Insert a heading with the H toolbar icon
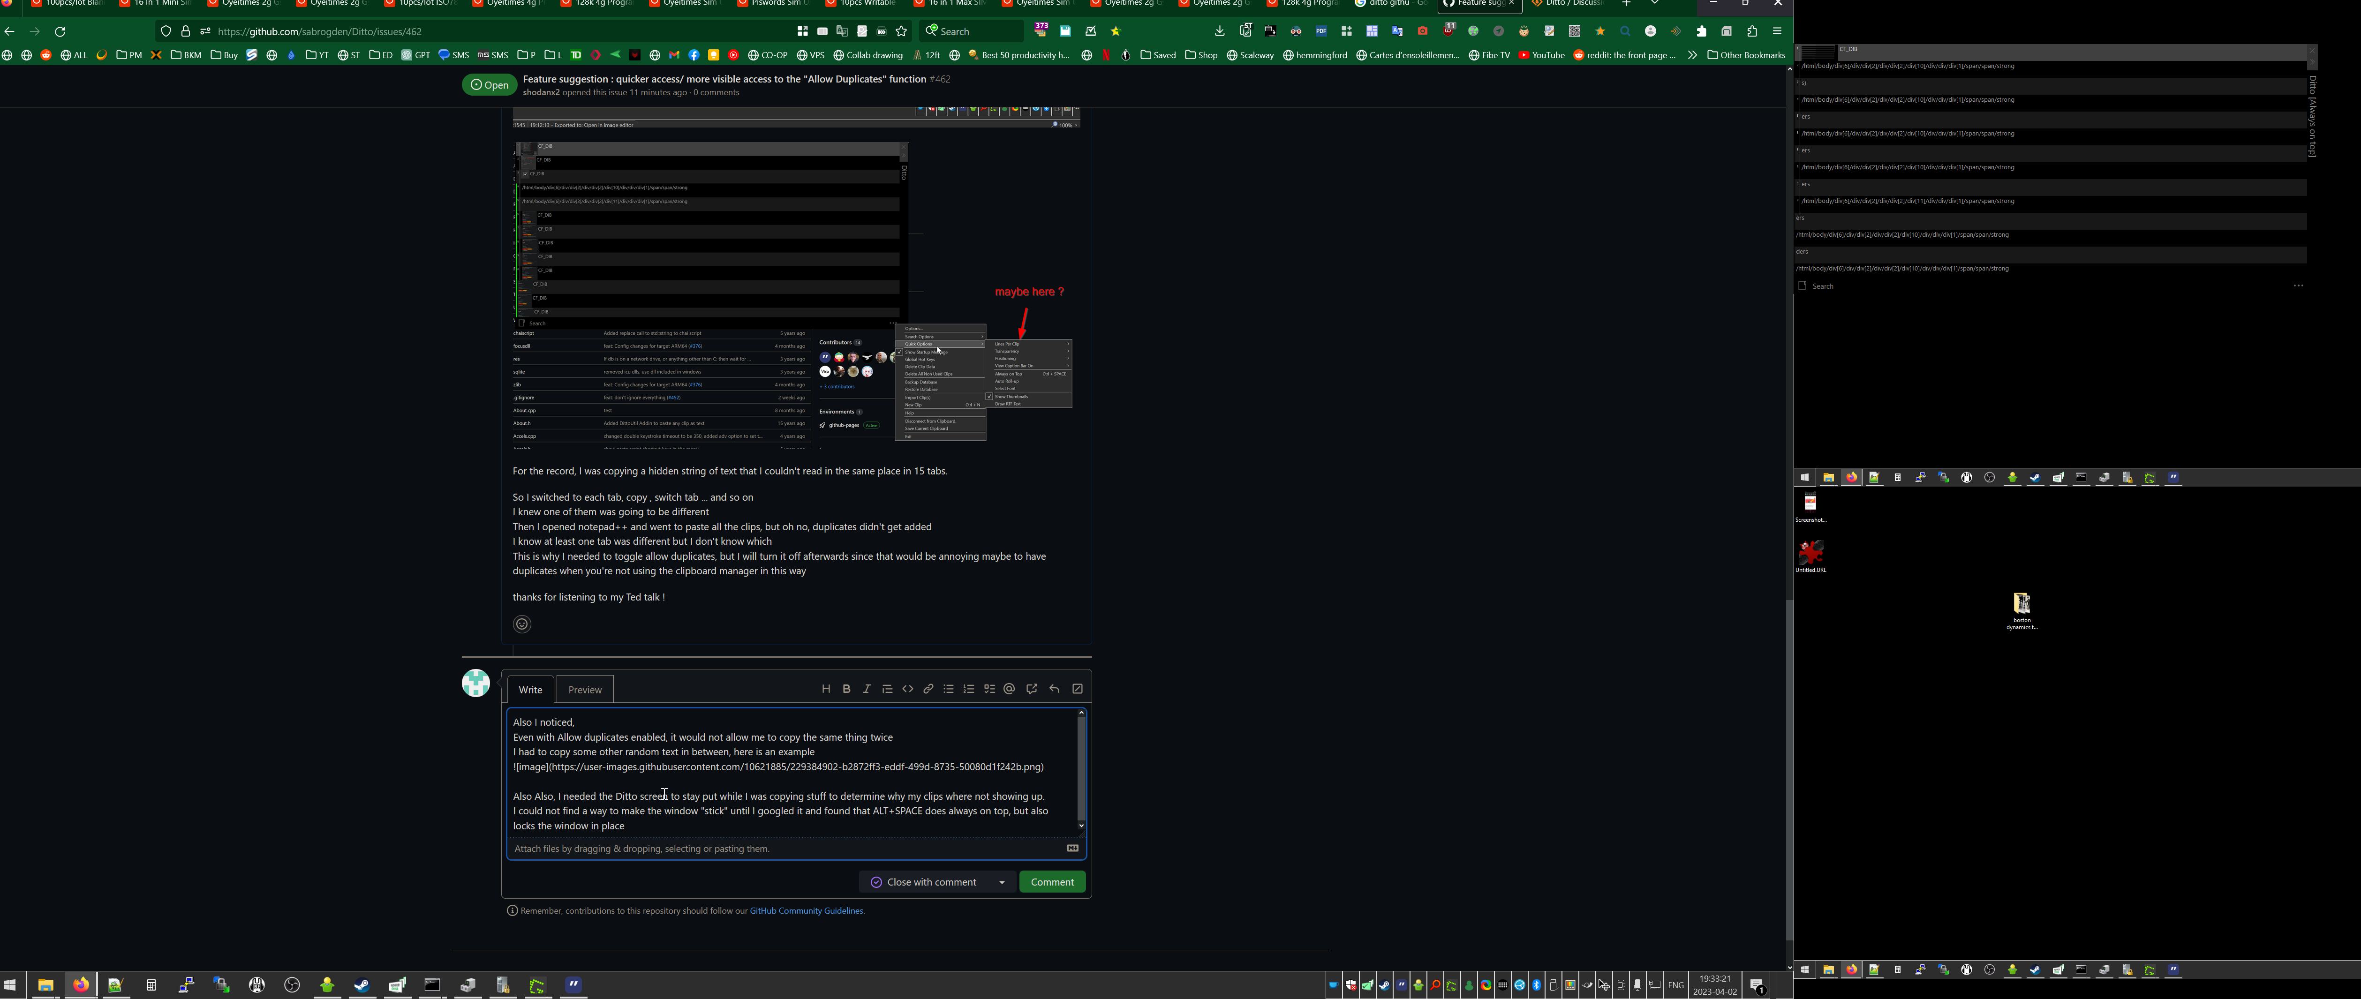This screenshot has height=999, width=2361. [826, 688]
